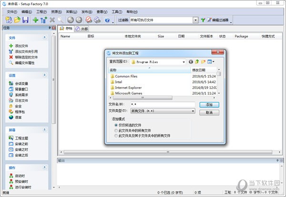This screenshot has width=286, height=197.
Task: Click the blue Help question mark icon
Action: (107, 20)
